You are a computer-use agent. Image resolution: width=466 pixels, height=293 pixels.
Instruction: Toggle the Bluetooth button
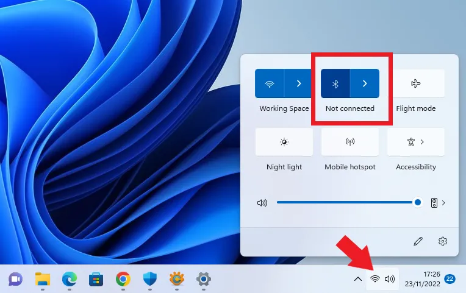point(335,83)
